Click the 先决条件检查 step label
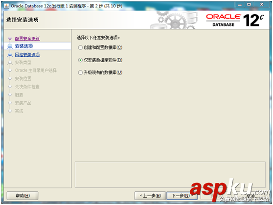Image resolution: width=273 pixels, height=205 pixels. click(x=27, y=87)
